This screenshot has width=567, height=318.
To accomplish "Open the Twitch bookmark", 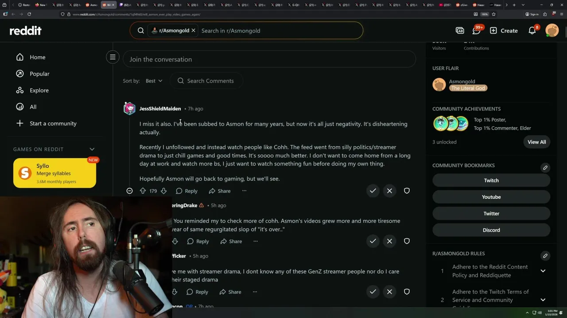I will (x=491, y=180).
